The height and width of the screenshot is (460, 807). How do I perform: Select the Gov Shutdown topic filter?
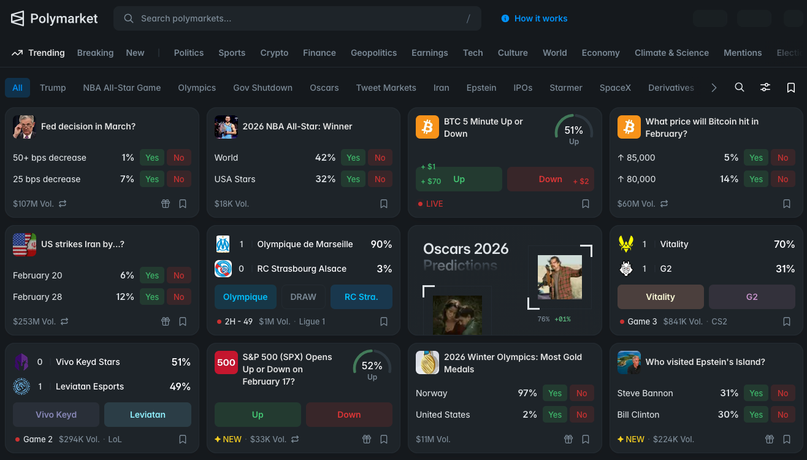(262, 88)
